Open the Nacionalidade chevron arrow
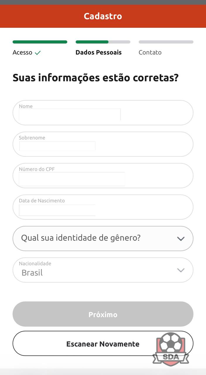This screenshot has height=375, width=206. point(181,270)
